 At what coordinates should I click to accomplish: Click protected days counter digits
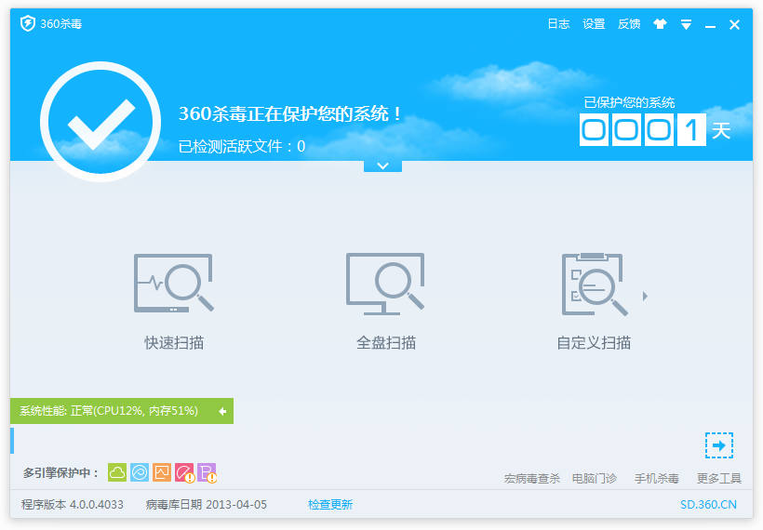tap(642, 129)
